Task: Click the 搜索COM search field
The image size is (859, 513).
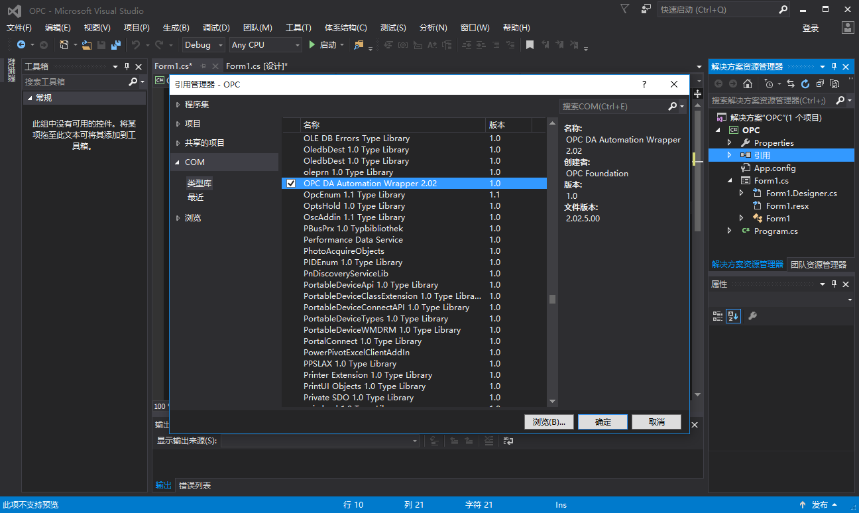Action: (611, 106)
